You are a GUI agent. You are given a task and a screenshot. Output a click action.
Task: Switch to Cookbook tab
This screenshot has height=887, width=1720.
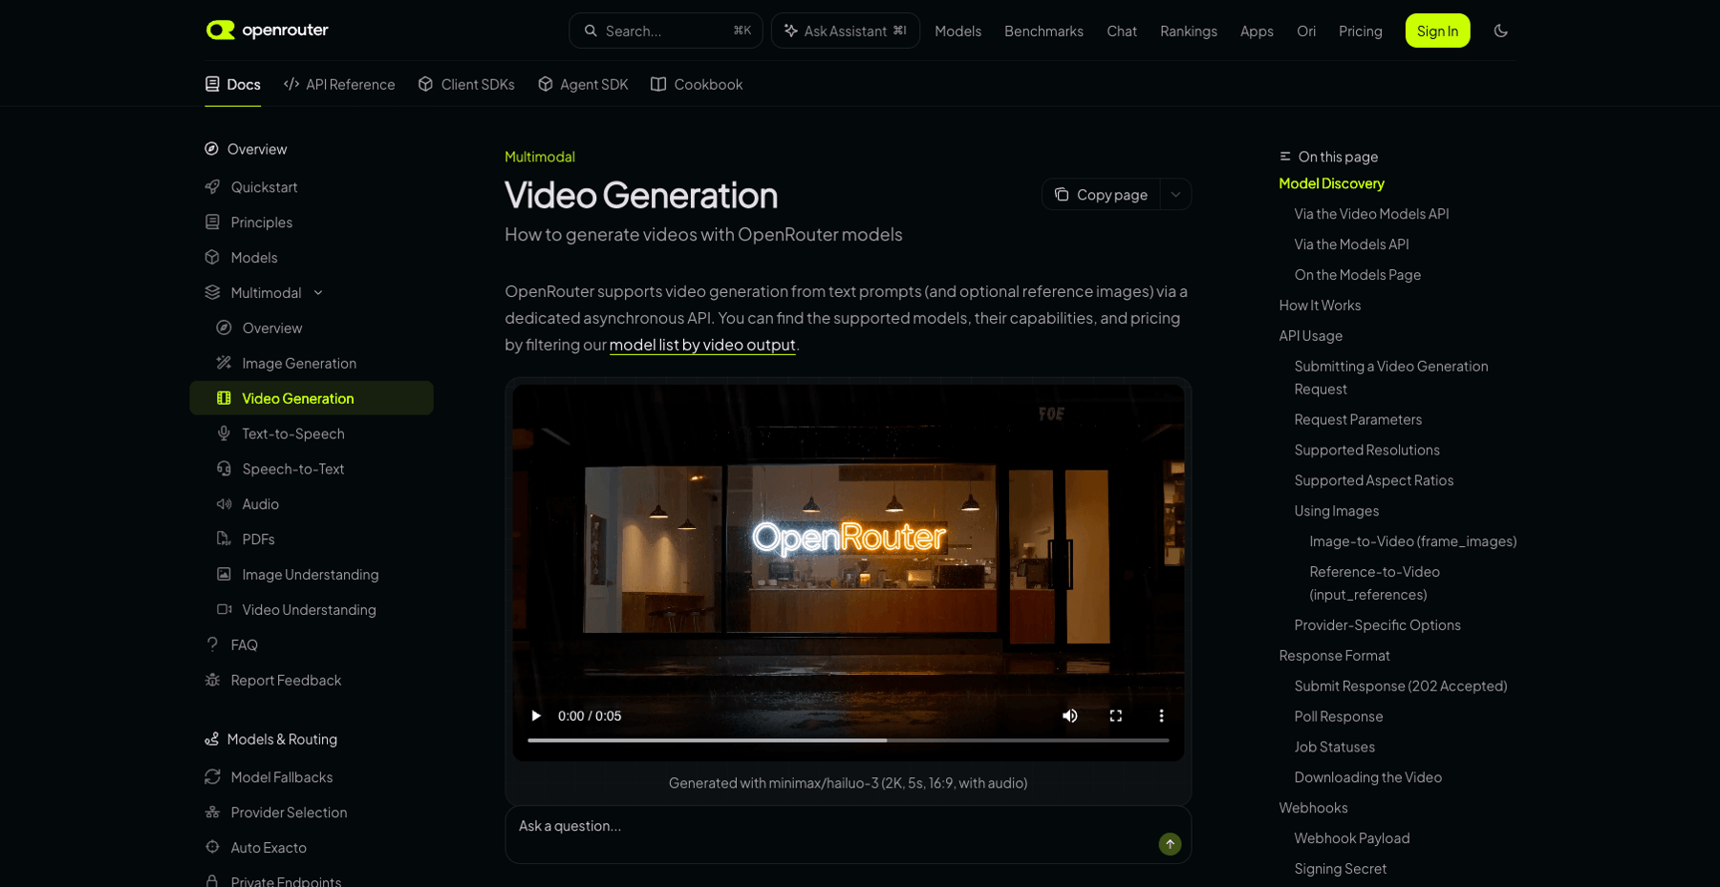[697, 84]
